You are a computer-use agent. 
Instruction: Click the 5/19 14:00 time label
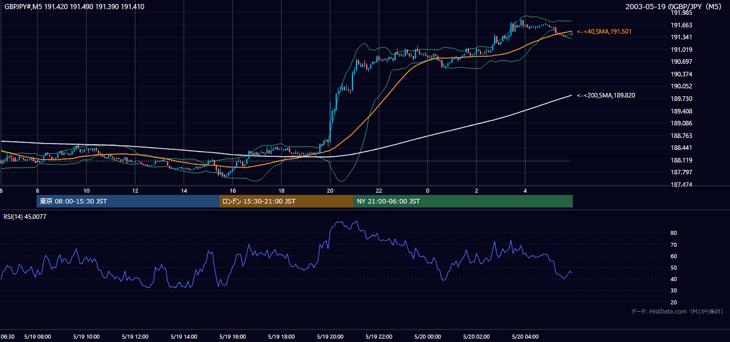click(184, 337)
